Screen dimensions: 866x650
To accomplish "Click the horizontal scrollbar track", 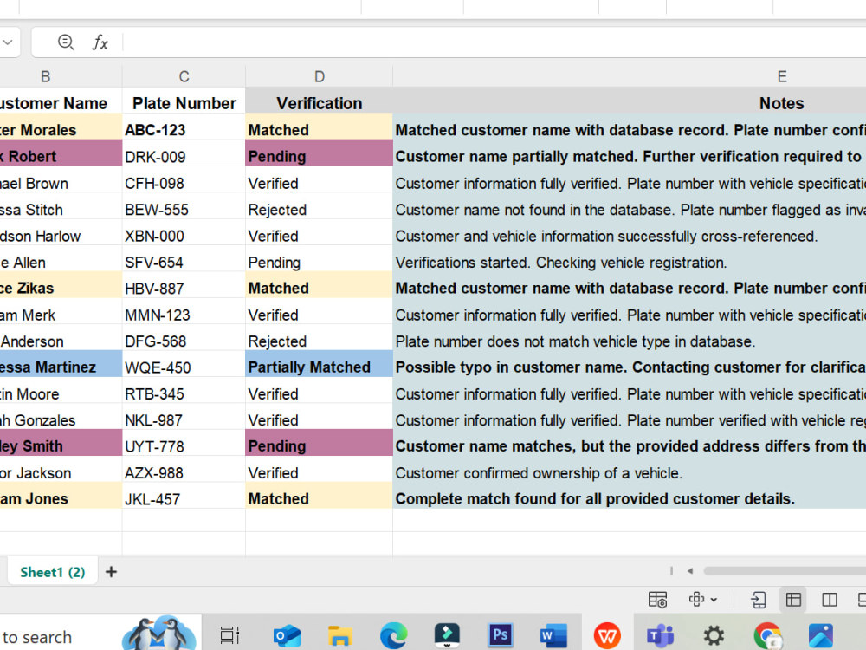I will tap(785, 571).
